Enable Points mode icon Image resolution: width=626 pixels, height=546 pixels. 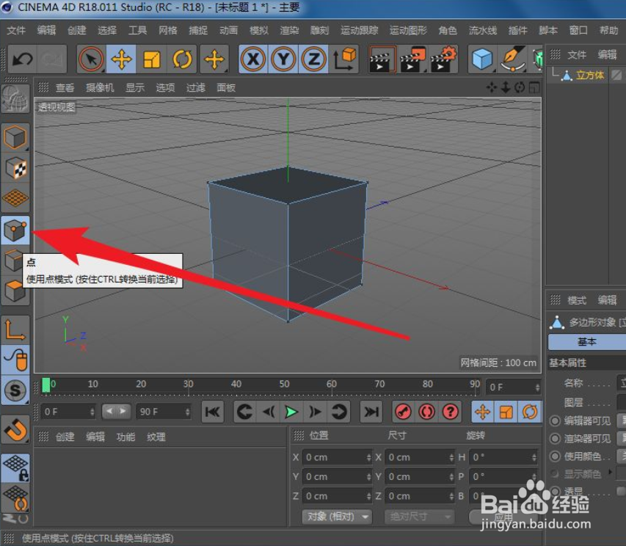(x=15, y=230)
